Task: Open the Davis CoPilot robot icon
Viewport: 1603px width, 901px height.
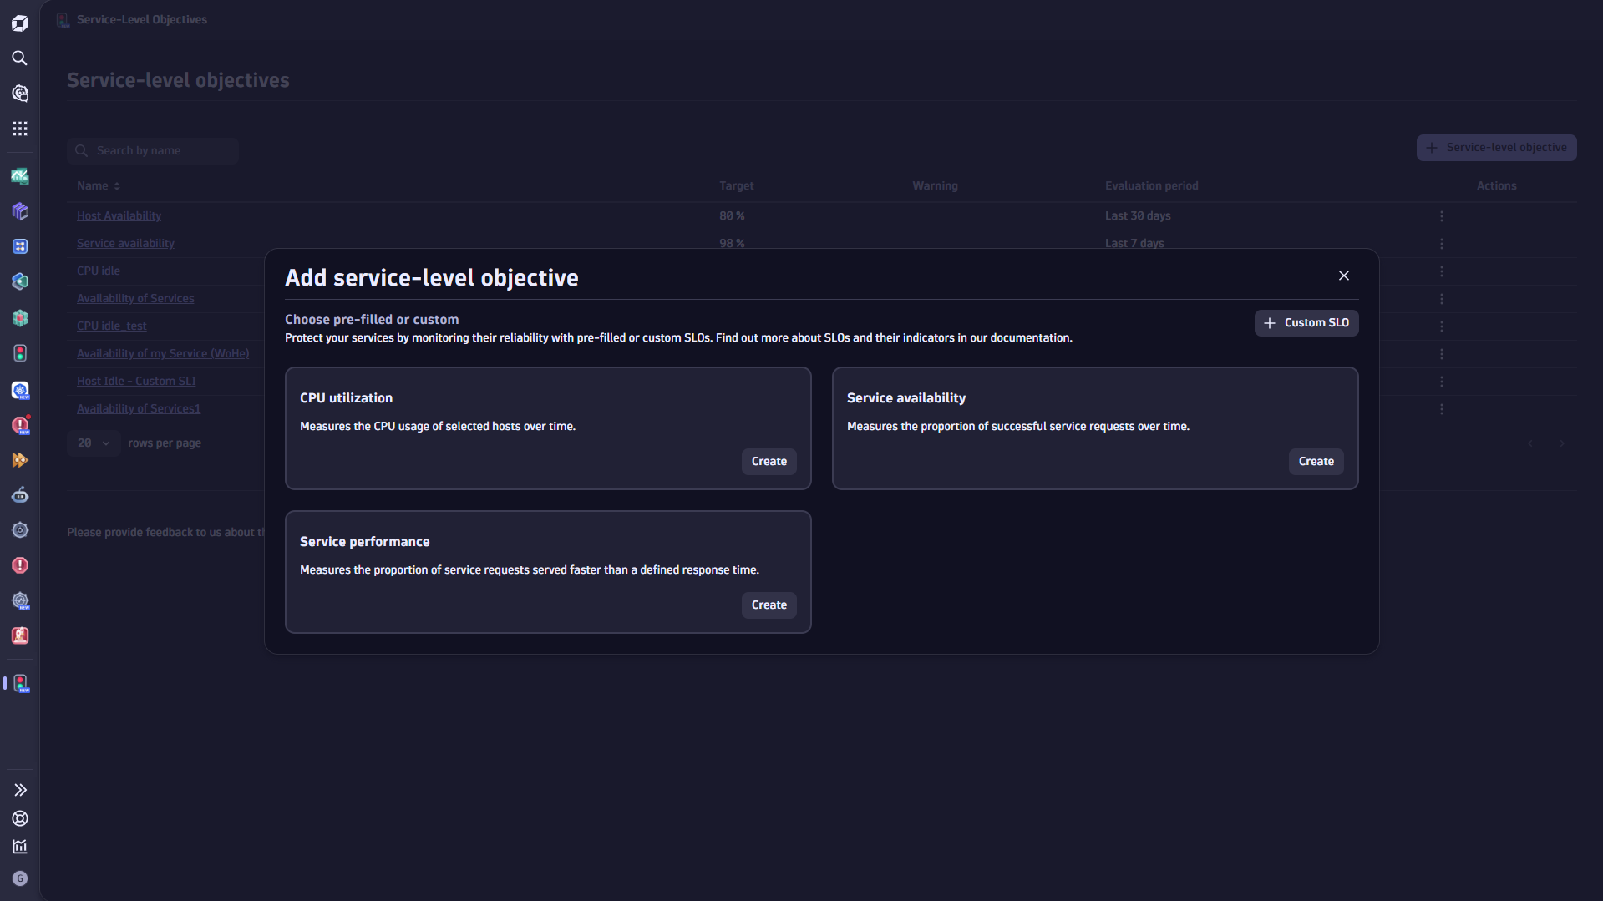Action: pyautogui.click(x=19, y=495)
